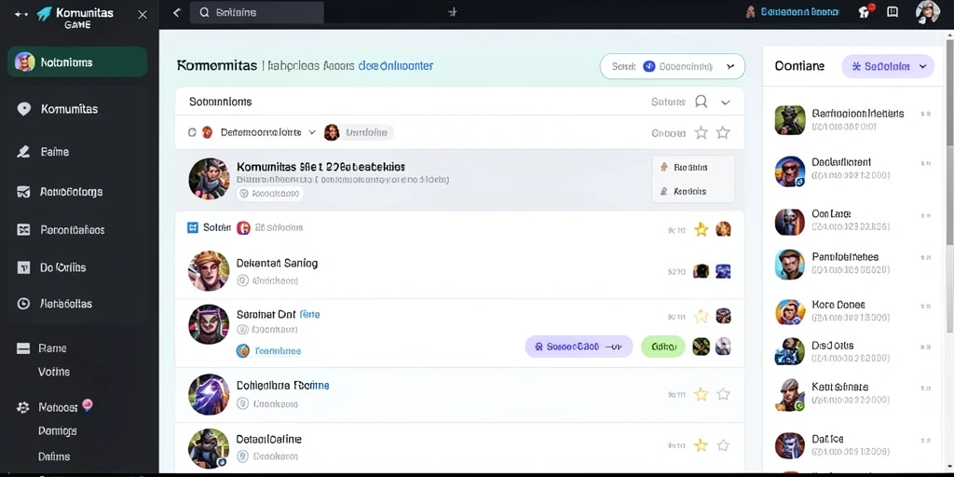Toggle the empty star in the DetaoilOoline row
Viewport: 954px width, 477px height.
pyautogui.click(x=723, y=445)
